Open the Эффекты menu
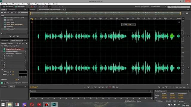 [30, 4]
